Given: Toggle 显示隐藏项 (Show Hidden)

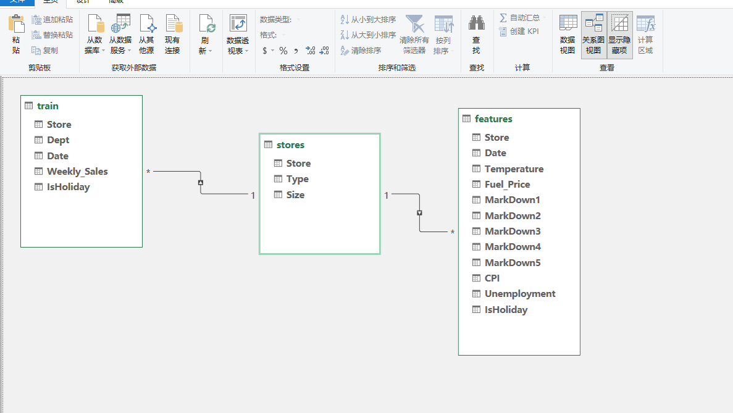Looking at the screenshot, I should click(x=620, y=35).
